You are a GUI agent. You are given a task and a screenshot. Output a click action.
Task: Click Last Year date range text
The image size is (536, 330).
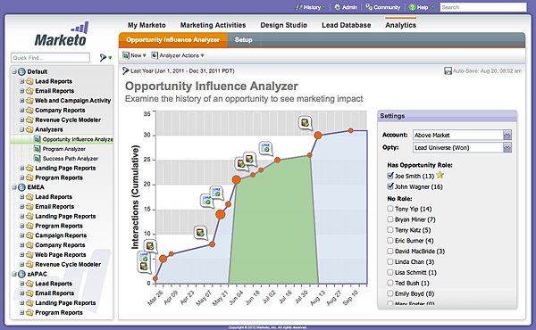182,71
